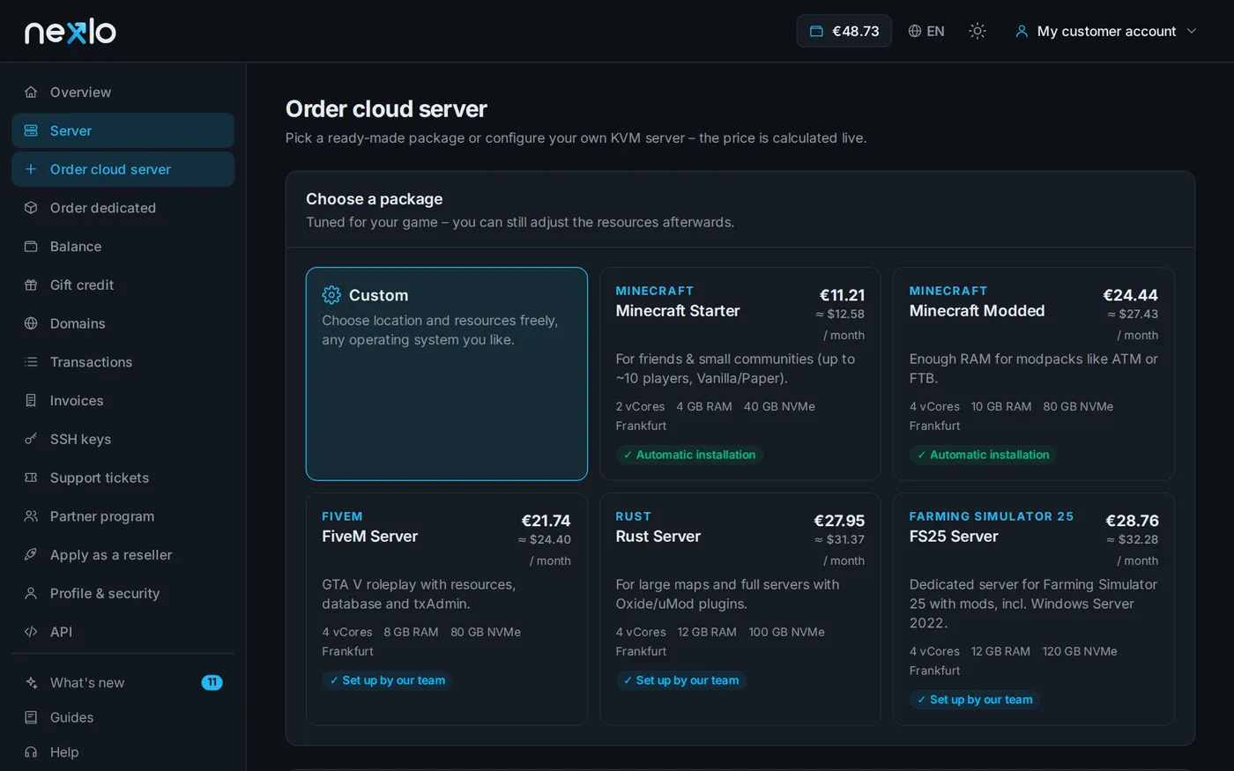Viewport: 1234px width, 771px height.
Task: Open Profile & security settings
Action: pyautogui.click(x=123, y=593)
